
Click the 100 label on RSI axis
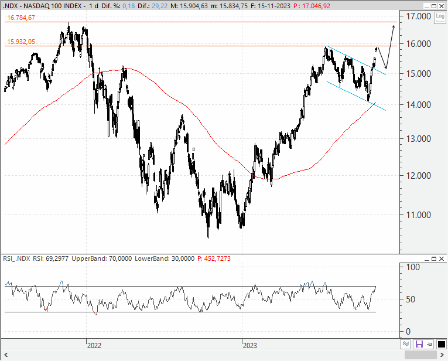(413, 267)
